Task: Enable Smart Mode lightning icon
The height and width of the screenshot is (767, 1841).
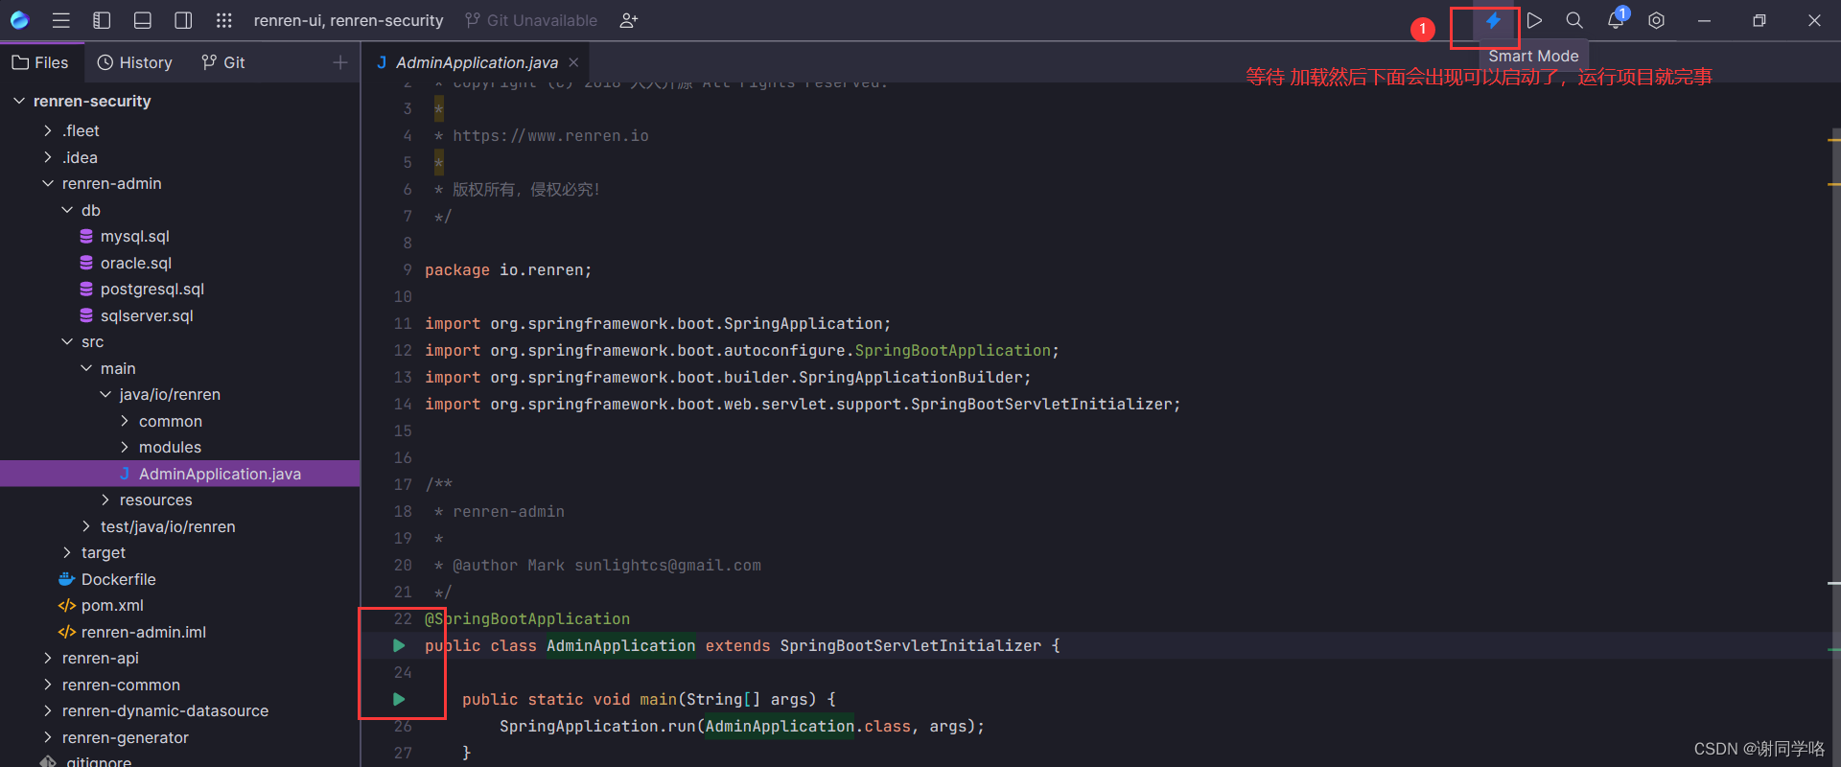Action: click(1493, 20)
